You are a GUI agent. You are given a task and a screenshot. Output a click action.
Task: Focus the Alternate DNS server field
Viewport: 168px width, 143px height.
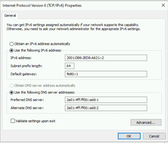tap(106, 108)
